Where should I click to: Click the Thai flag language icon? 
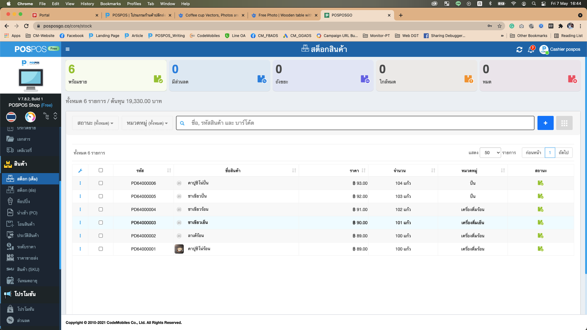pyautogui.click(x=11, y=117)
